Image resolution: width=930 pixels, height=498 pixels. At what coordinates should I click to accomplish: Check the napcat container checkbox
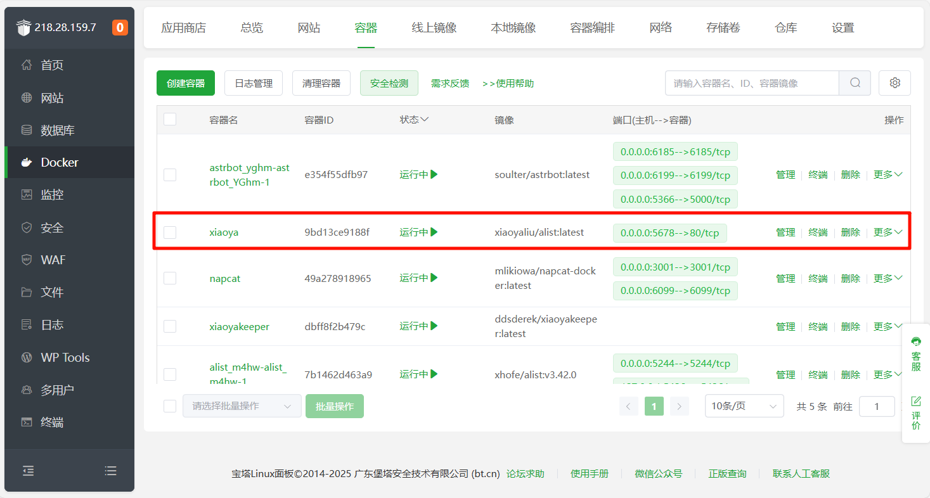[170, 278]
